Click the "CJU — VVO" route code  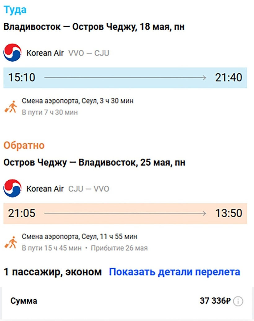pos(89,189)
